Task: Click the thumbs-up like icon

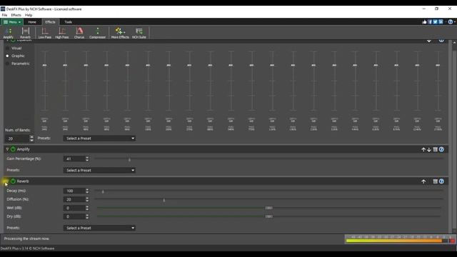Action: click(424, 22)
